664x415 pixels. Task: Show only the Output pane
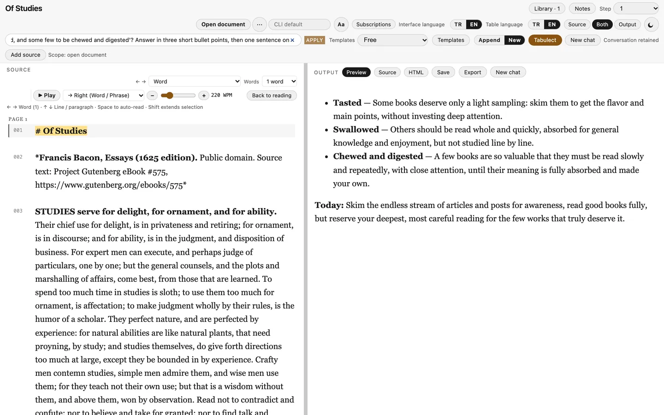click(628, 24)
